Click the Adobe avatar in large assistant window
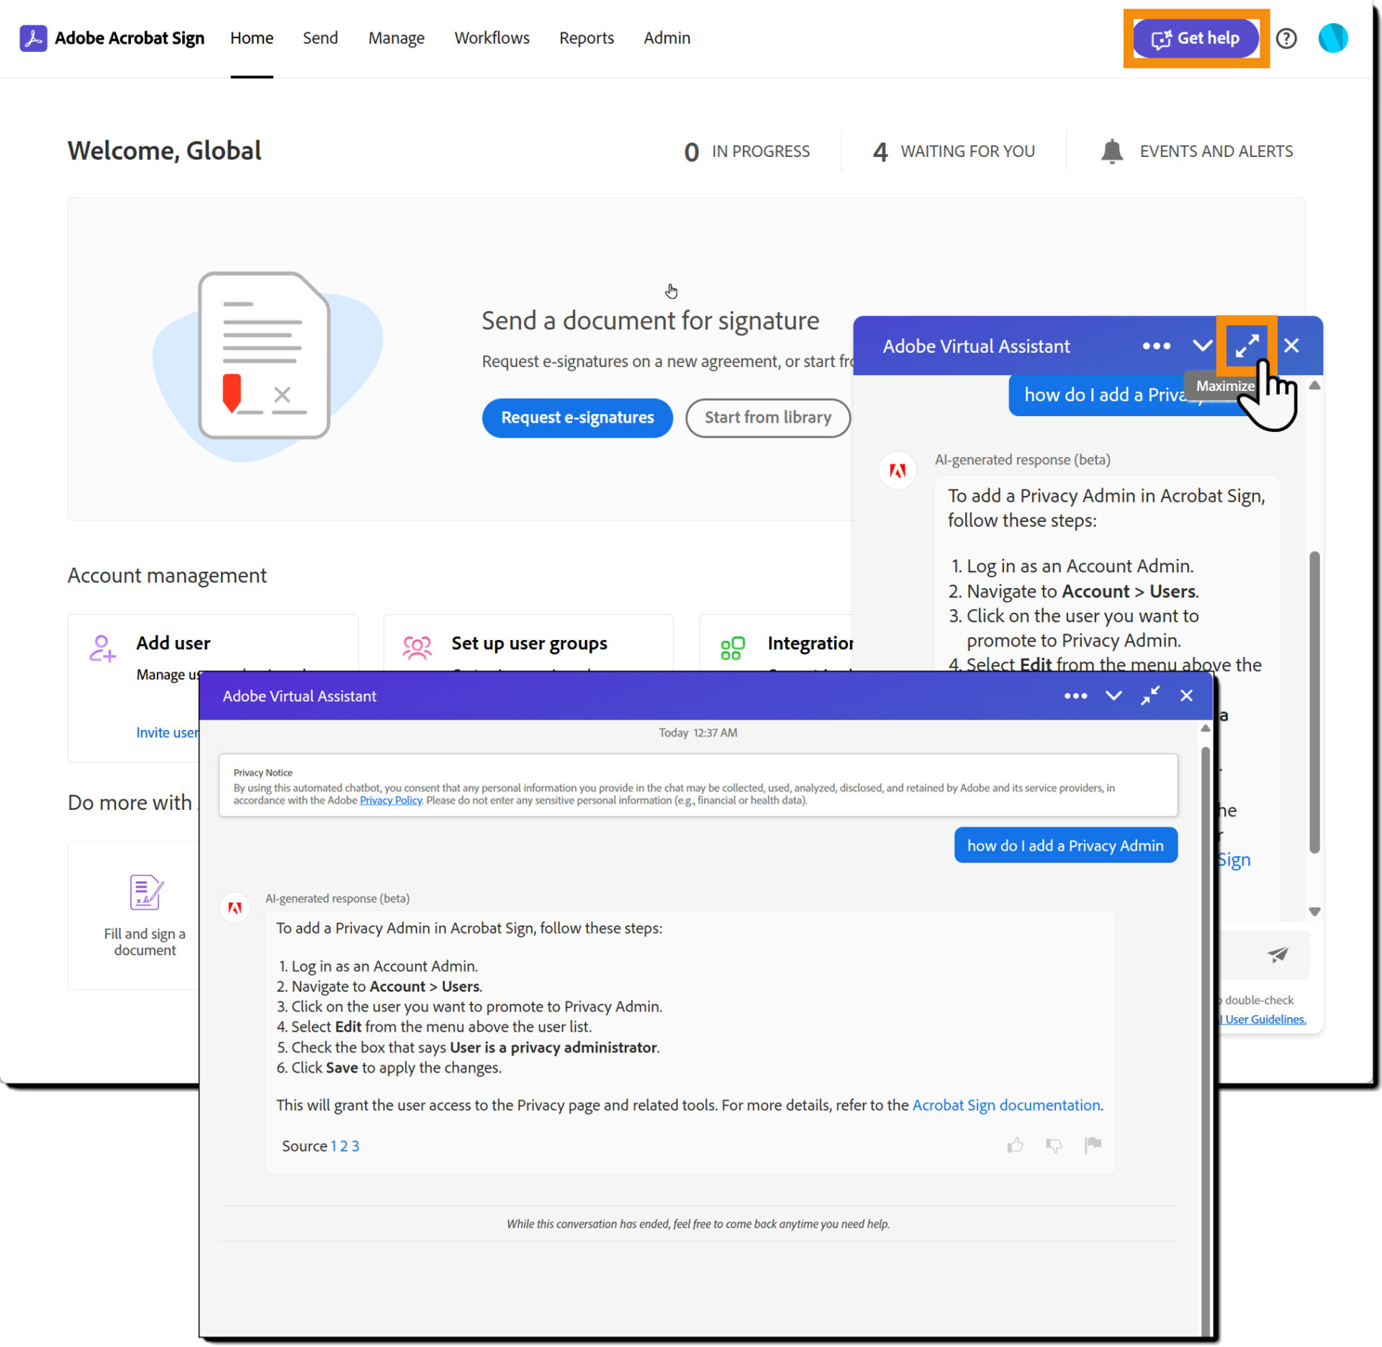This screenshot has width=1382, height=1347. [235, 907]
